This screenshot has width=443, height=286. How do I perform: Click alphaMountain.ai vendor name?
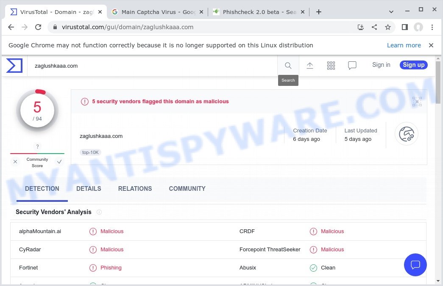[40, 231]
